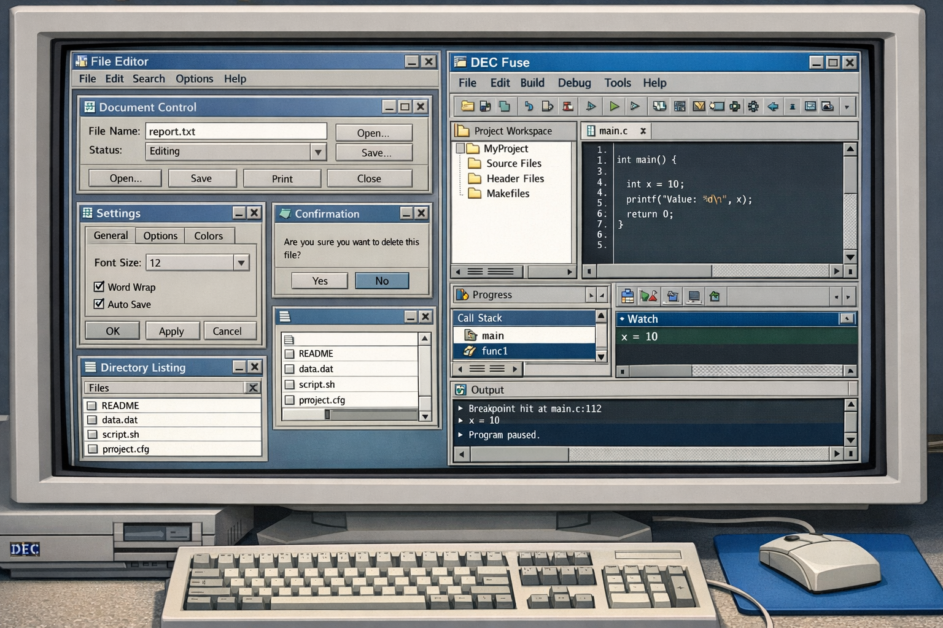Open the gear settings icon in the Fuse toolbar
The width and height of the screenshot is (943, 628).
pos(754,105)
